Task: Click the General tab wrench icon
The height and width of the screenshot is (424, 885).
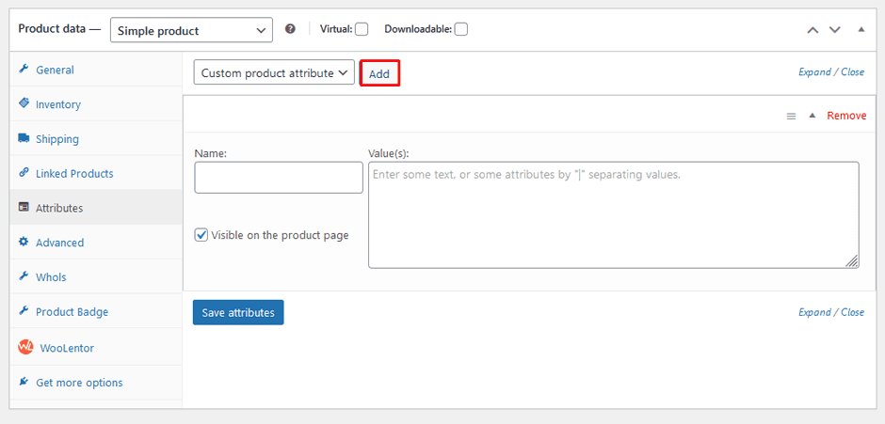Action: pyautogui.click(x=24, y=69)
